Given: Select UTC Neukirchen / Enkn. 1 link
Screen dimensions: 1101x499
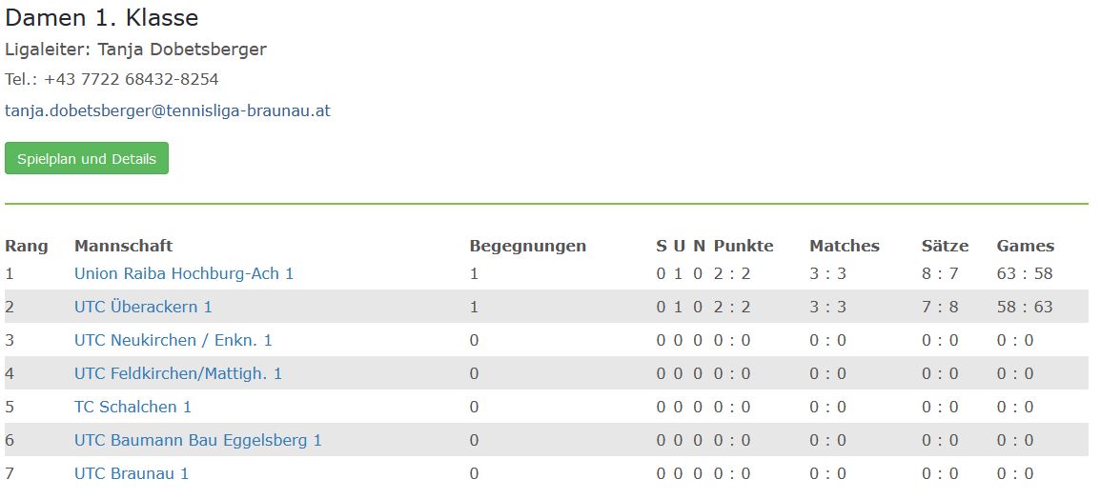Looking at the screenshot, I should pyautogui.click(x=173, y=340).
